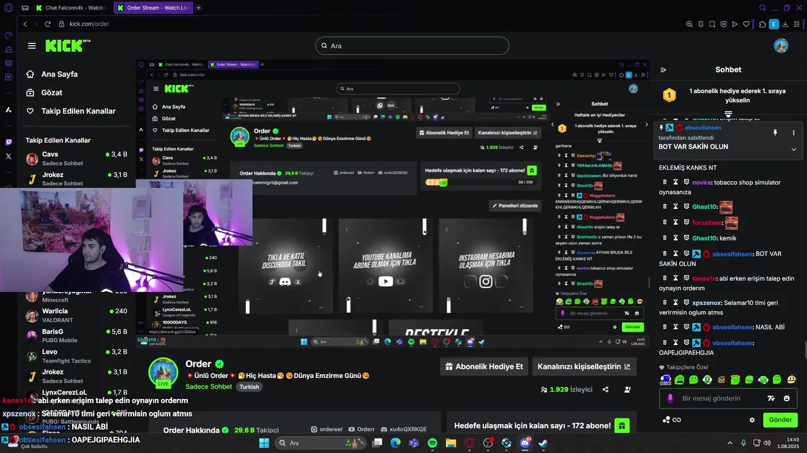Open the BarisG PUBG Mobile channel
Viewport: 807px width, 453px height.
[76, 335]
